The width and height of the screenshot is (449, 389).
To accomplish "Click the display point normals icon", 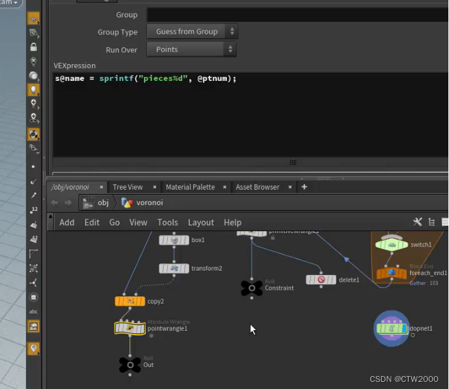I will coord(33,181).
